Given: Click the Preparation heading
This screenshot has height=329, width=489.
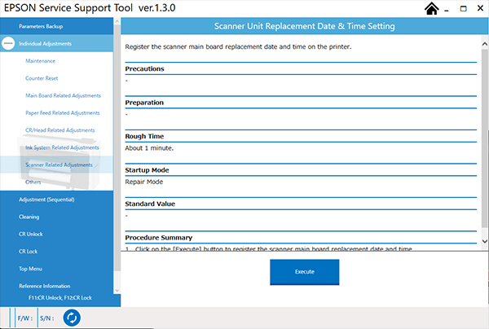Looking at the screenshot, I should 144,103.
